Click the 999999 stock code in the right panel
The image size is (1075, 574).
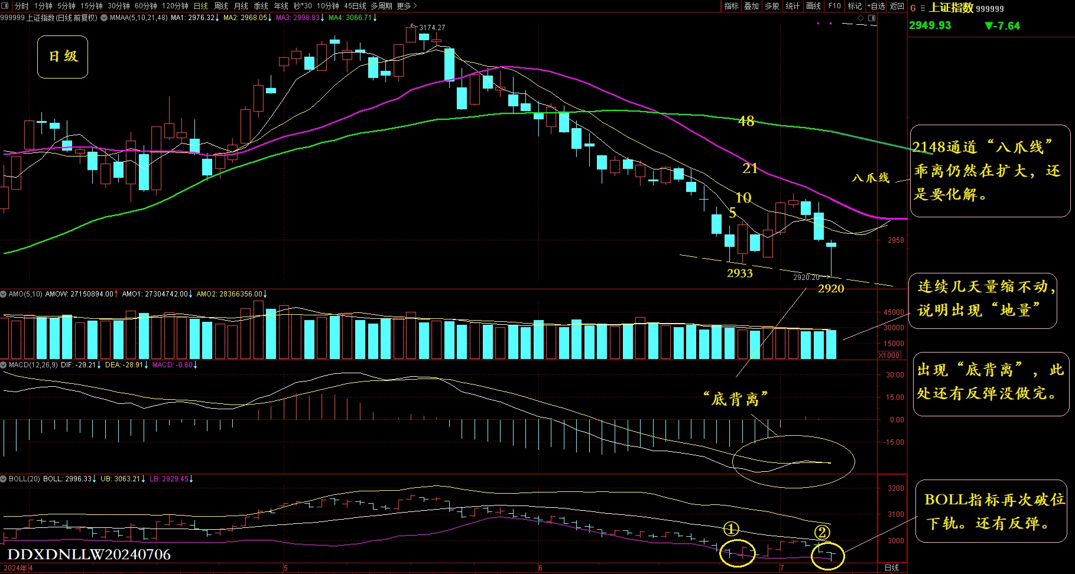pyautogui.click(x=990, y=9)
